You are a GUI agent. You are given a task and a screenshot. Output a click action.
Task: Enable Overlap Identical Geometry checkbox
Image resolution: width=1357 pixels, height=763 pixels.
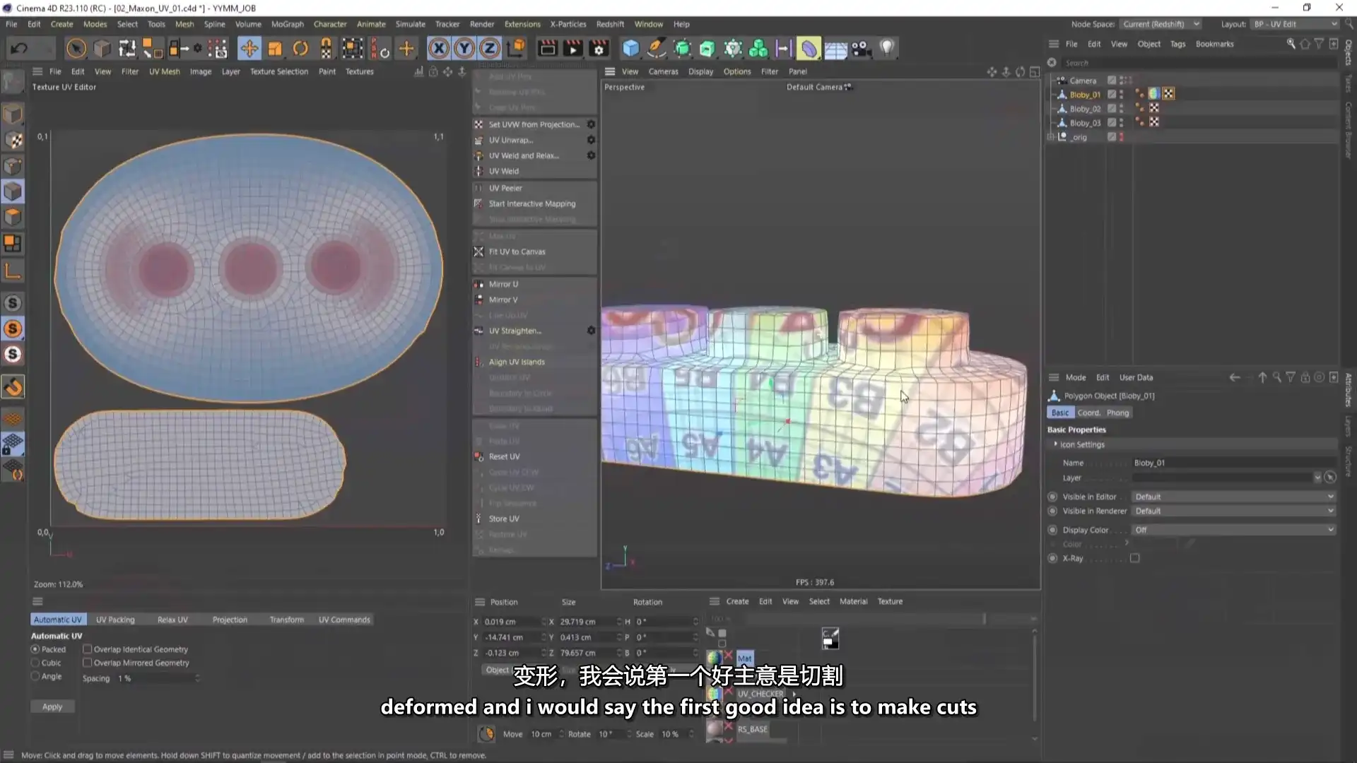pyautogui.click(x=88, y=649)
